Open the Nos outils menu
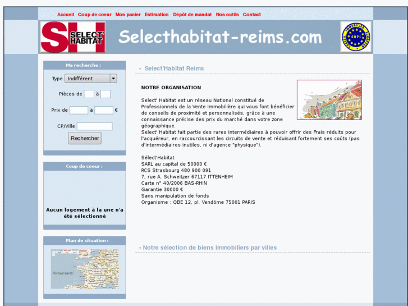The width and height of the screenshot is (408, 306). 227,15
